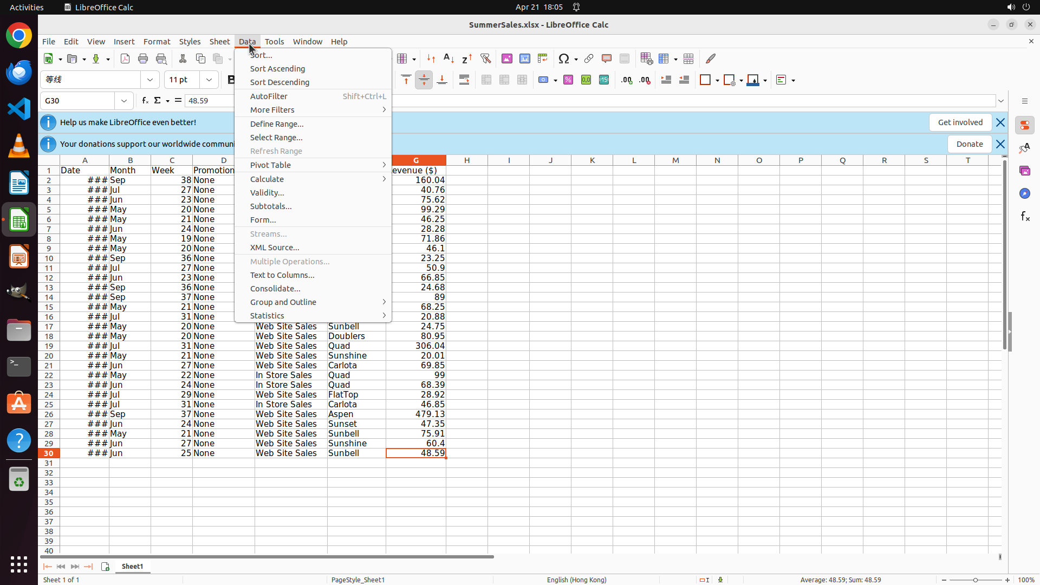1040x585 pixels.
Task: Click the Insert Comment icon
Action: point(607,58)
